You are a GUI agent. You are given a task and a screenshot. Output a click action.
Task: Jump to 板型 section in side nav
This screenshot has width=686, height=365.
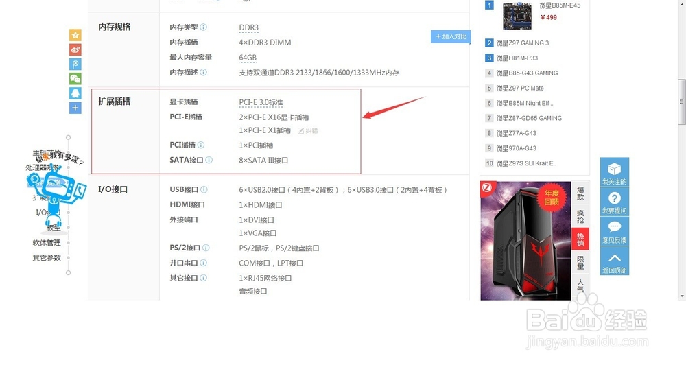pyautogui.click(x=54, y=228)
